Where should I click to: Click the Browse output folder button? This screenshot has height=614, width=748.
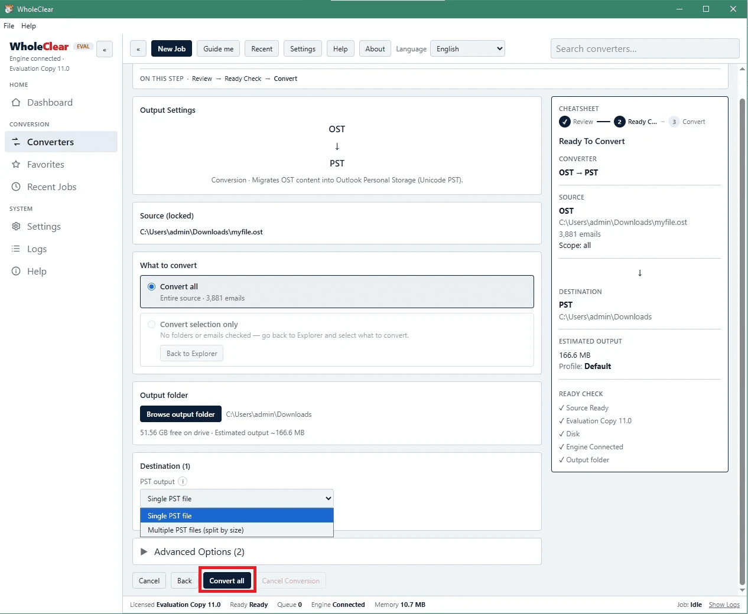click(181, 414)
